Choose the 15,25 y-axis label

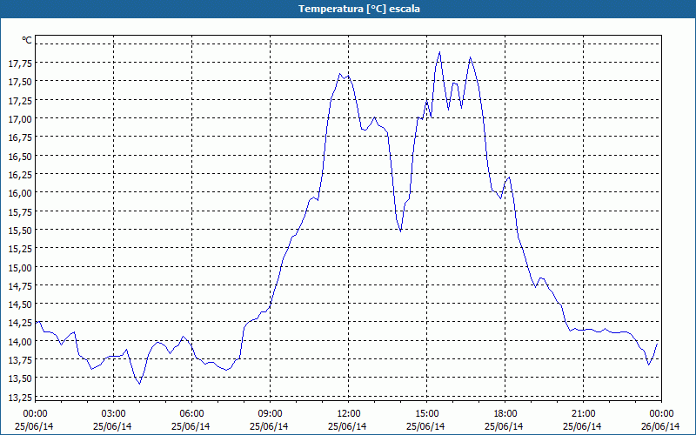20,249
